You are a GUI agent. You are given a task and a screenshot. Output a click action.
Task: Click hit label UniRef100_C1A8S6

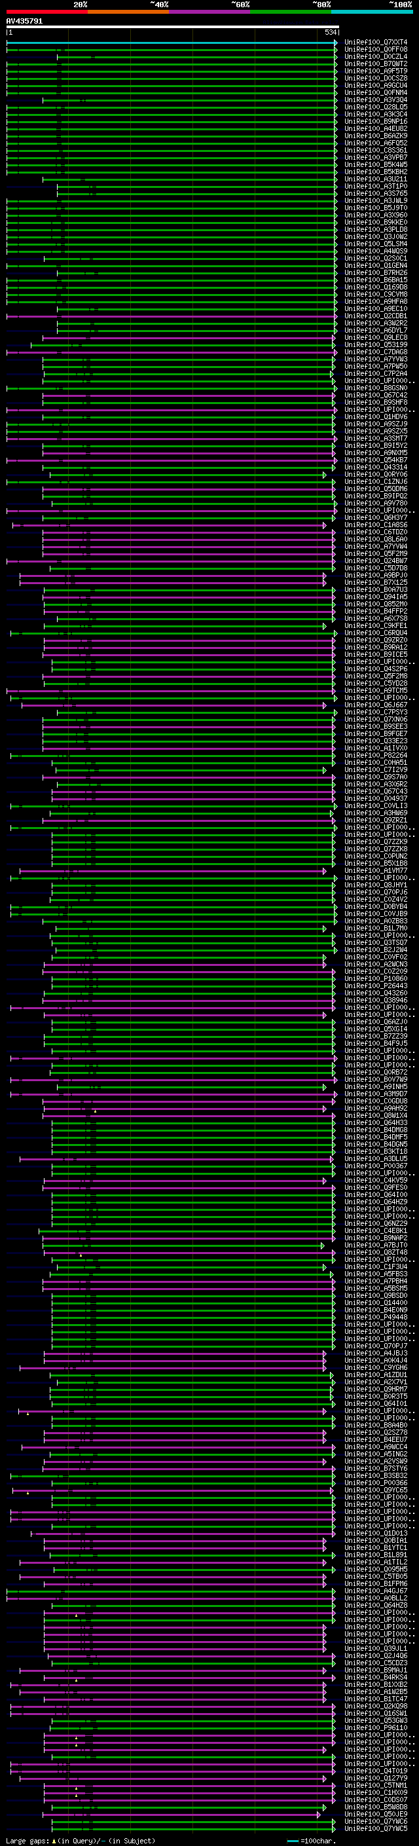tap(376, 525)
